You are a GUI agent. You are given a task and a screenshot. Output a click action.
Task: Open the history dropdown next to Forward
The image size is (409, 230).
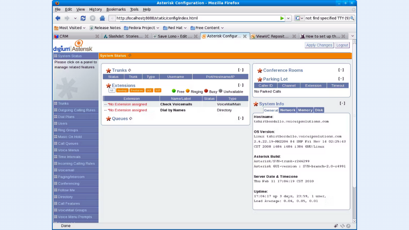coord(75,18)
